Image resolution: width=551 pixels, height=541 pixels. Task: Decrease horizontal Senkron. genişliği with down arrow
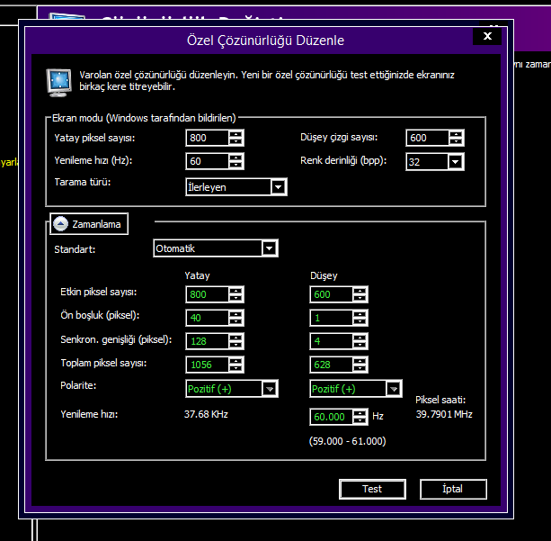(x=236, y=345)
